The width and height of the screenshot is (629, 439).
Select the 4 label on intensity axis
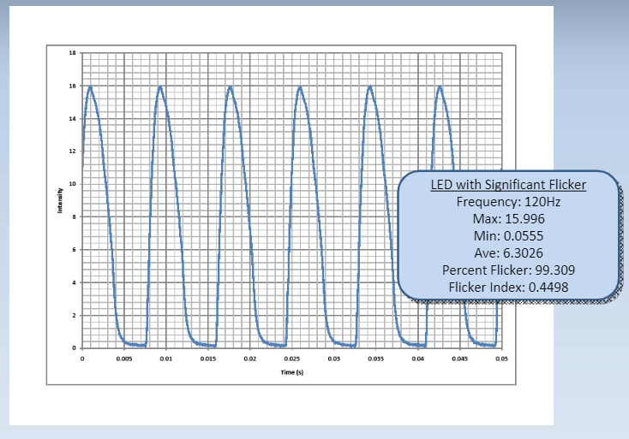click(x=74, y=282)
